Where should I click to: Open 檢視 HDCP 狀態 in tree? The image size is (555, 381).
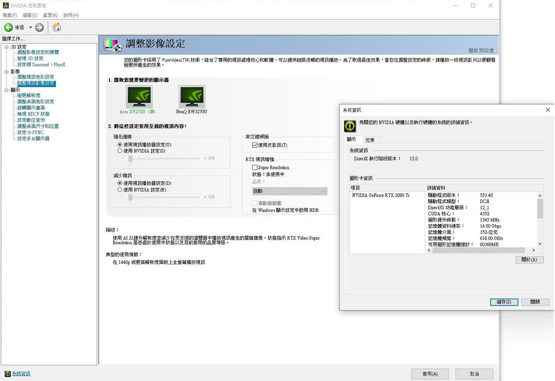click(34, 114)
